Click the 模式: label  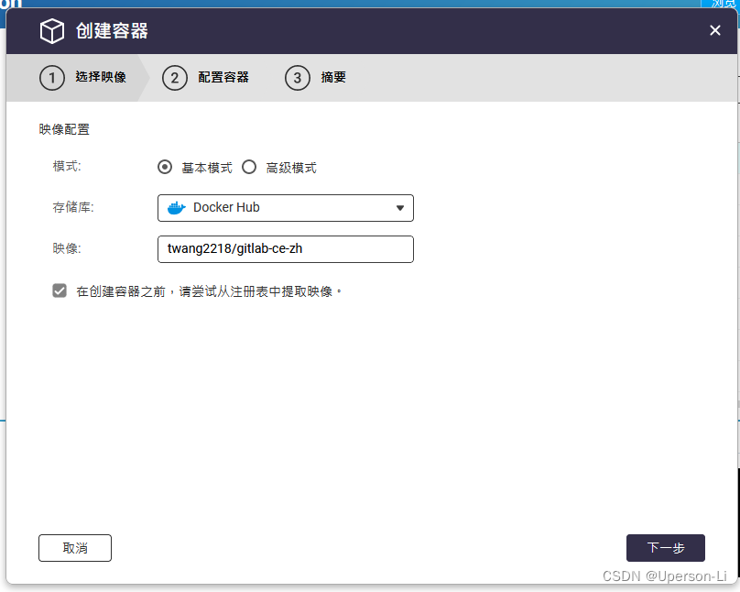click(x=67, y=166)
